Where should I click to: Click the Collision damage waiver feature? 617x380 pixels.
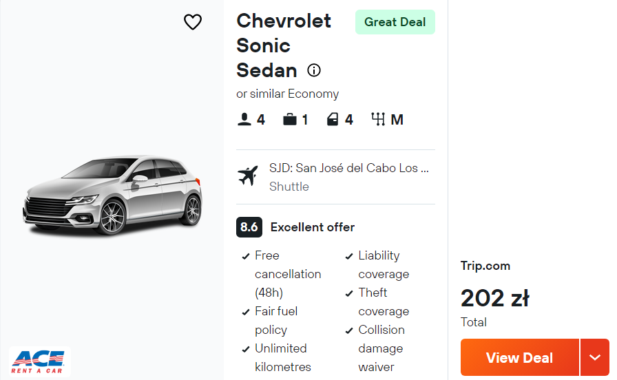point(381,348)
